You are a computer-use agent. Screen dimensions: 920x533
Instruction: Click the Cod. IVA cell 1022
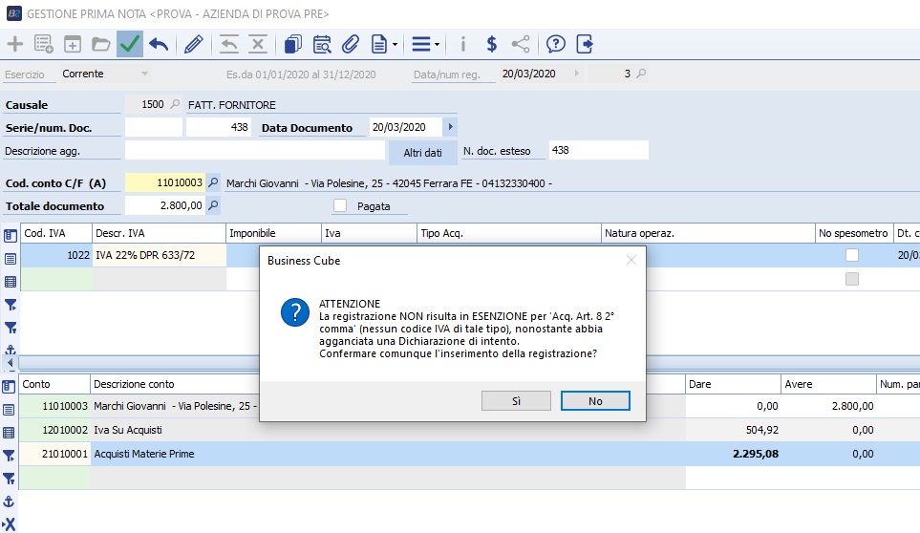pos(56,255)
